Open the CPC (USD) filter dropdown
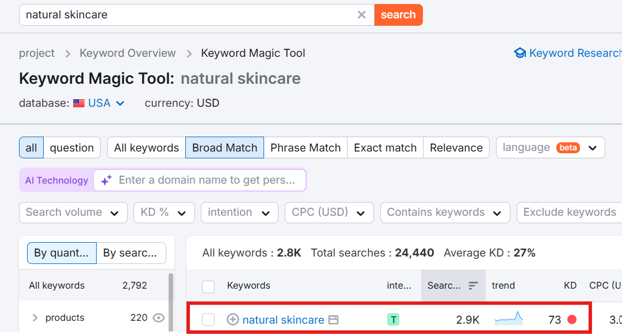 [329, 212]
